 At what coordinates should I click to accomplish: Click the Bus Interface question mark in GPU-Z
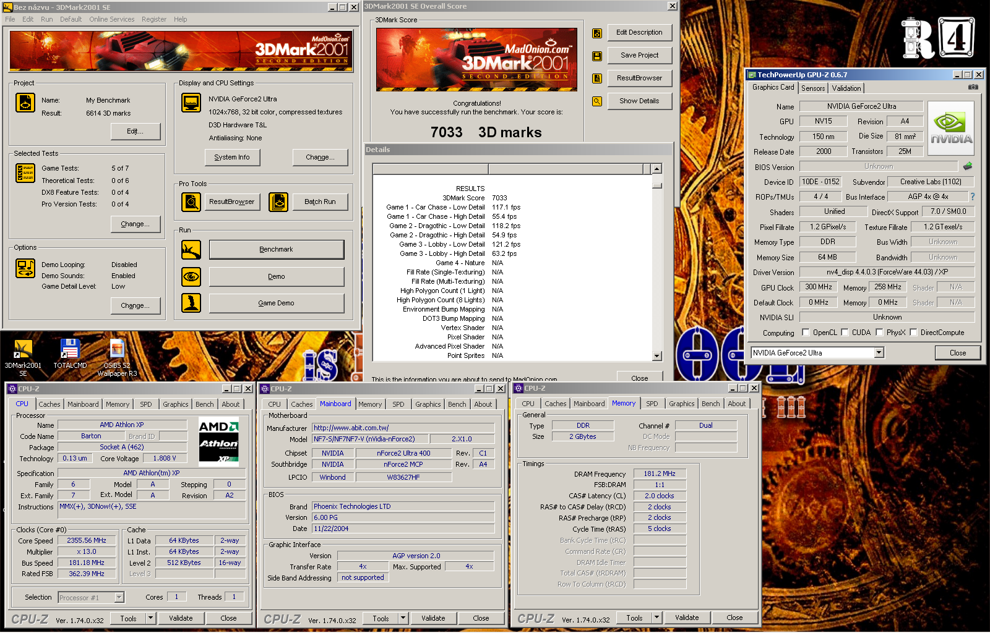[972, 197]
